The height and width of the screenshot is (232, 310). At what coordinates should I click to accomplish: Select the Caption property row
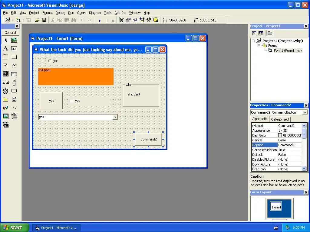[277, 145]
